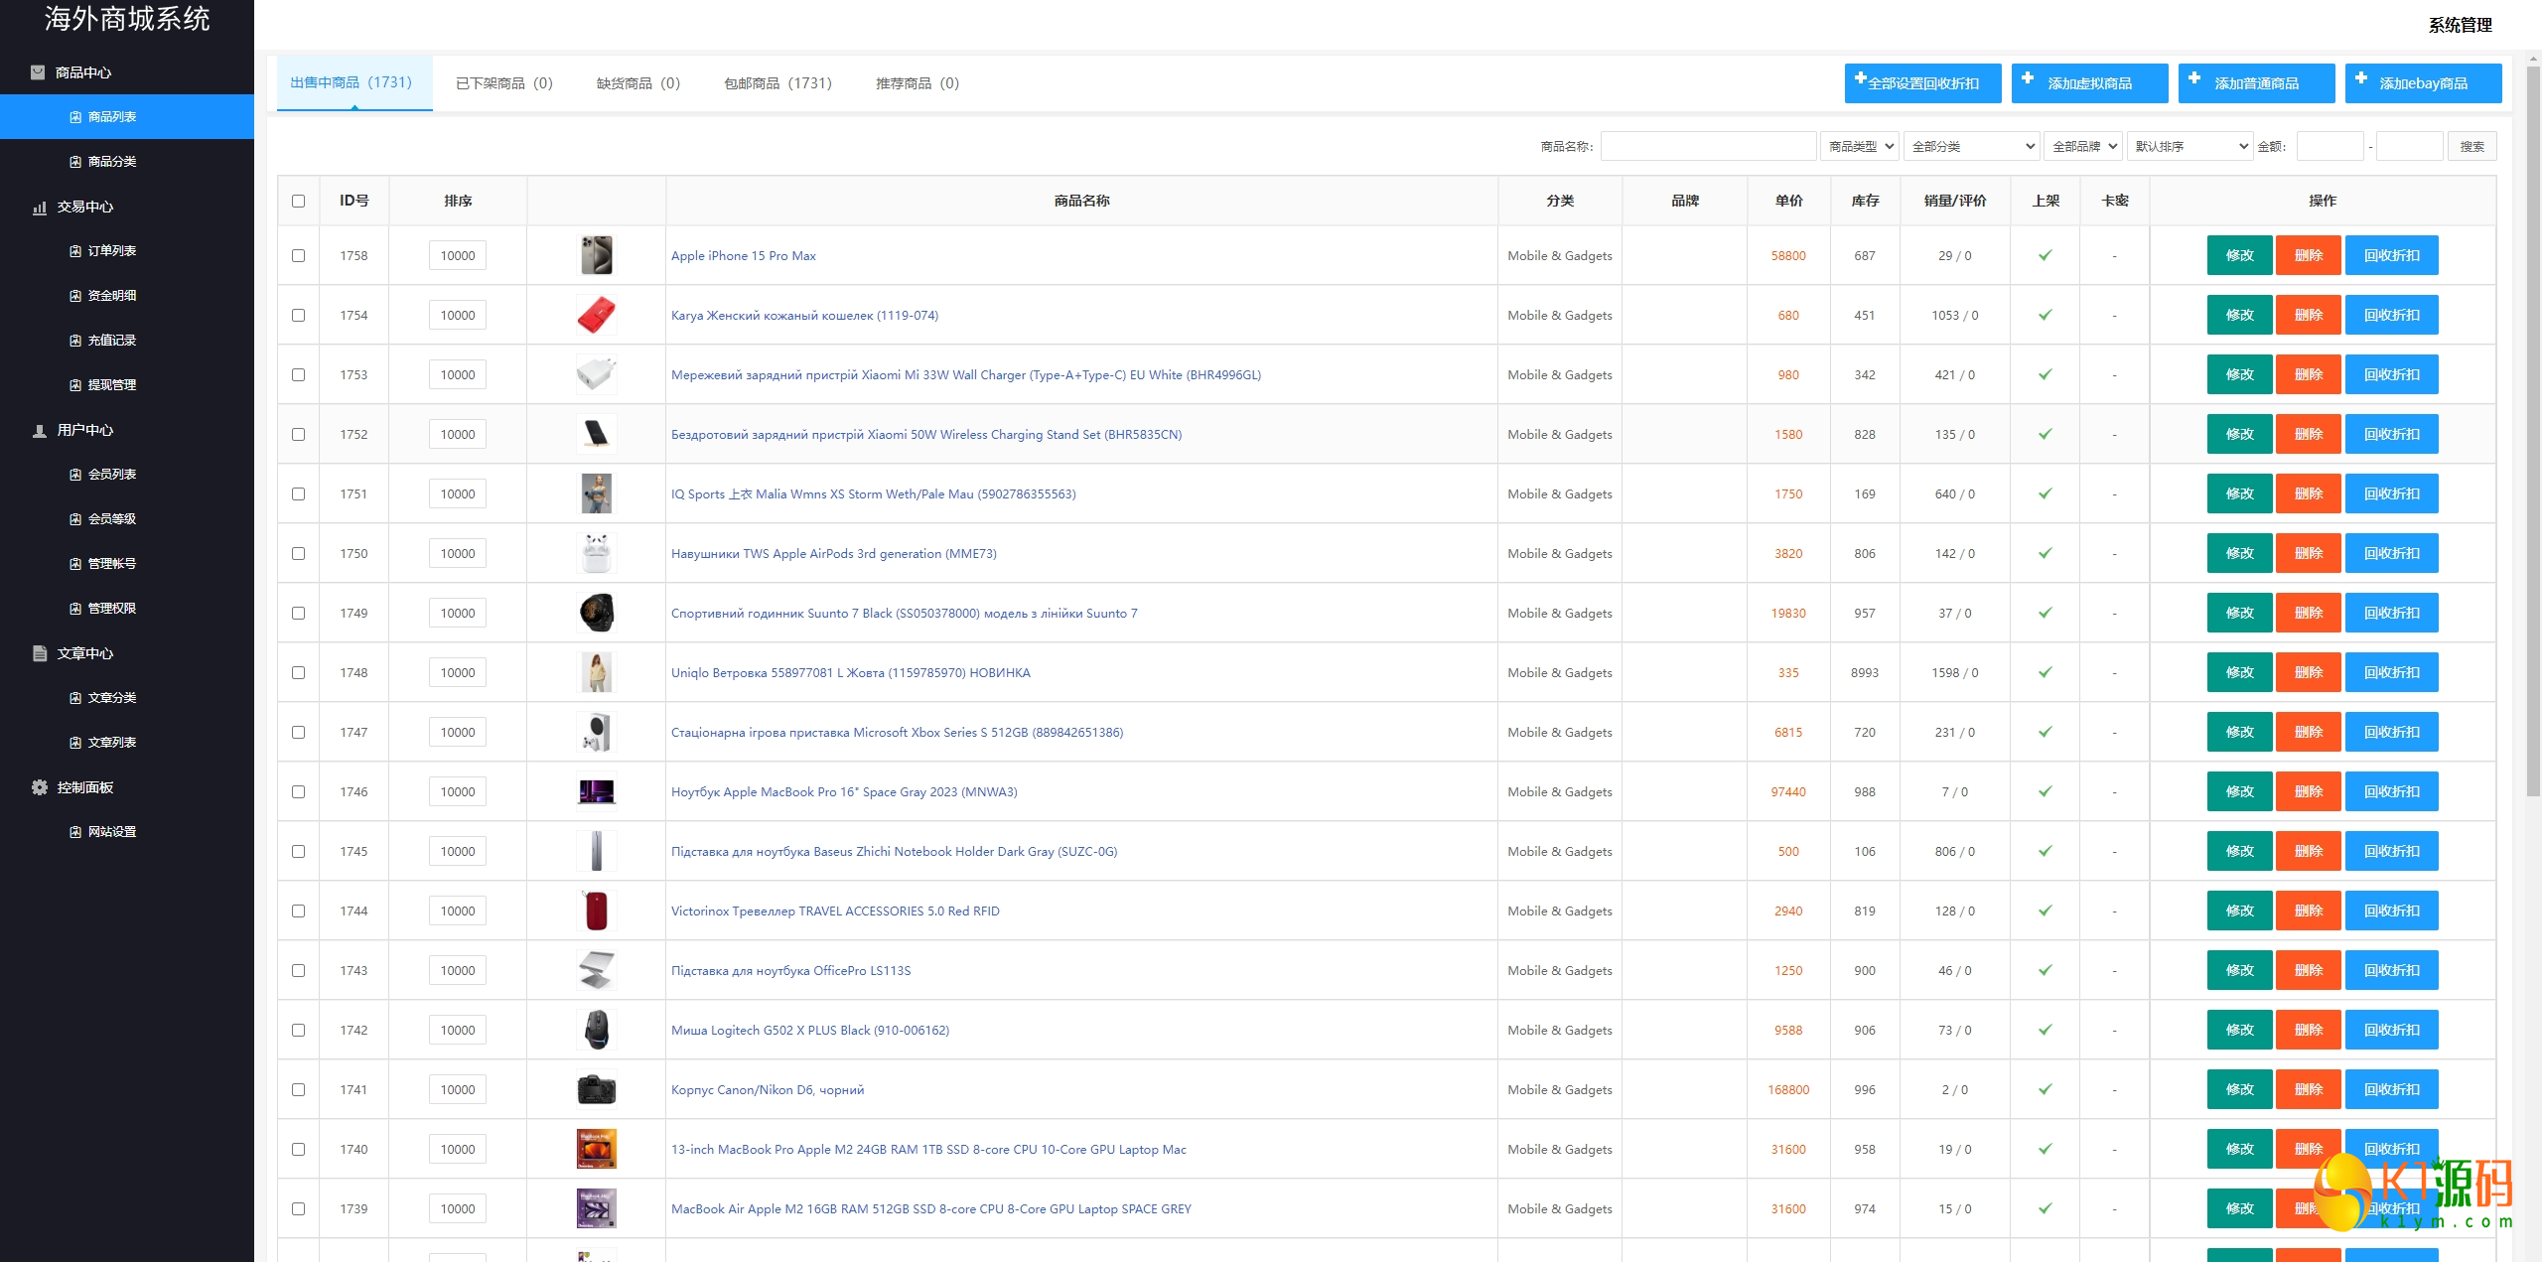
Task: Click the plus icon on 添加虚拟商品
Action: tap(2028, 78)
